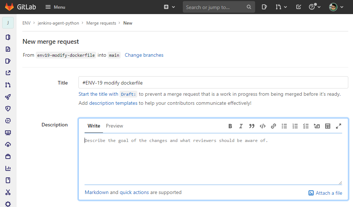
Task: Open CI/CD rocket icon in sidebar
Action: [8, 97]
